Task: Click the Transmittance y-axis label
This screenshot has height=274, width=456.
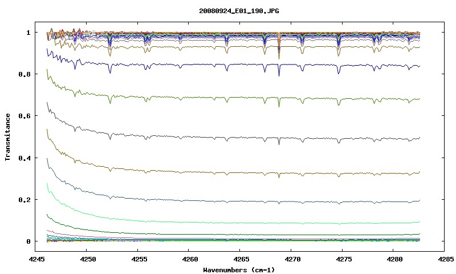Action: [8, 137]
